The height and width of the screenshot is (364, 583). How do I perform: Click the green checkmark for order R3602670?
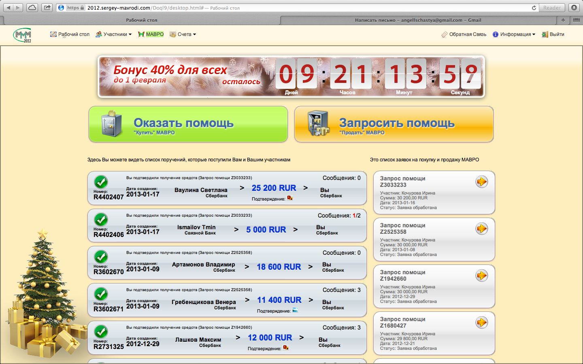click(101, 257)
